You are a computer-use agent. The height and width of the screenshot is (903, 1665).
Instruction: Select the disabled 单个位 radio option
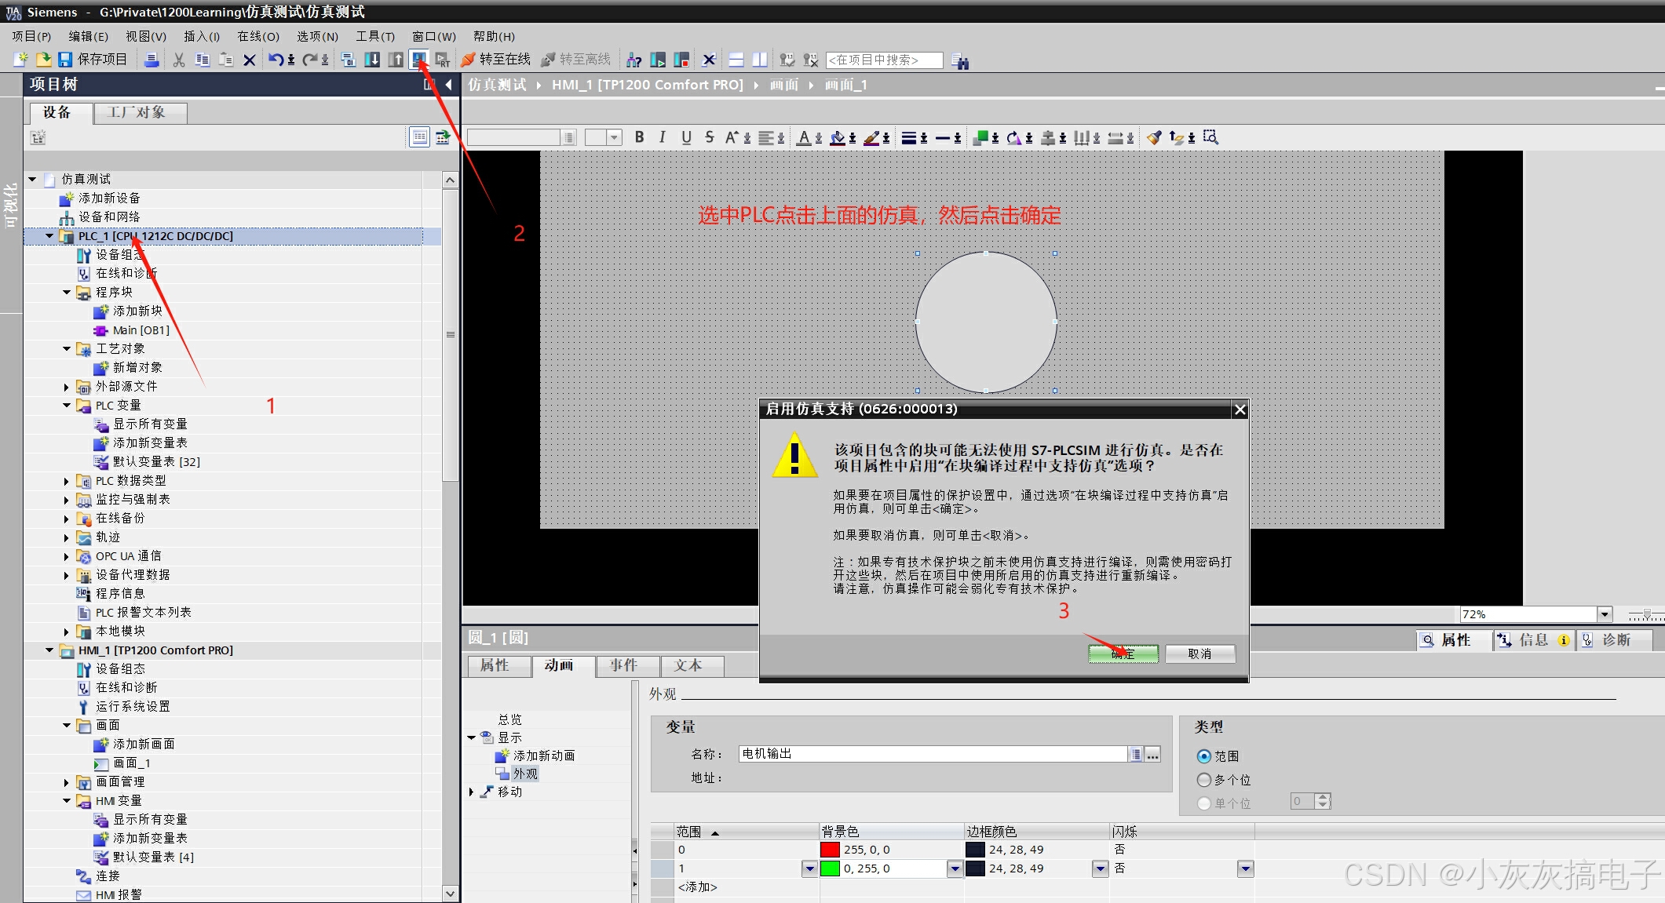[x=1204, y=803]
